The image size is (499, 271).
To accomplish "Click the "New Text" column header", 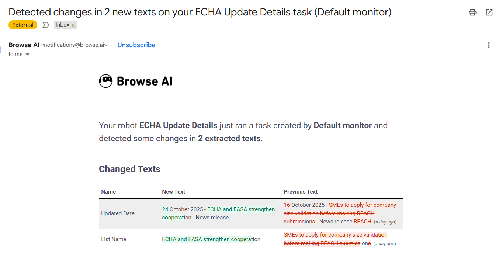I will [173, 192].
